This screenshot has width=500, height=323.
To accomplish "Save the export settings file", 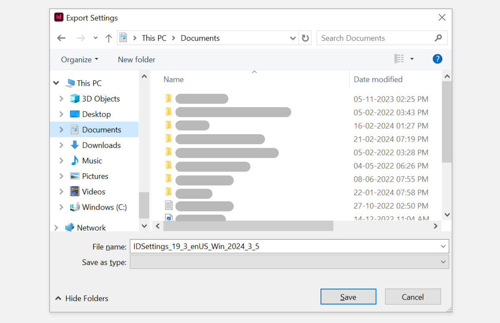I will (x=348, y=297).
